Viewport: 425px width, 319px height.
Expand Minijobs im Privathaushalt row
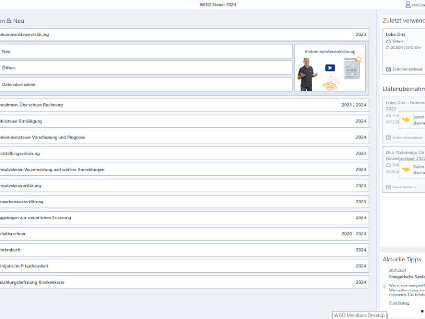click(184, 266)
